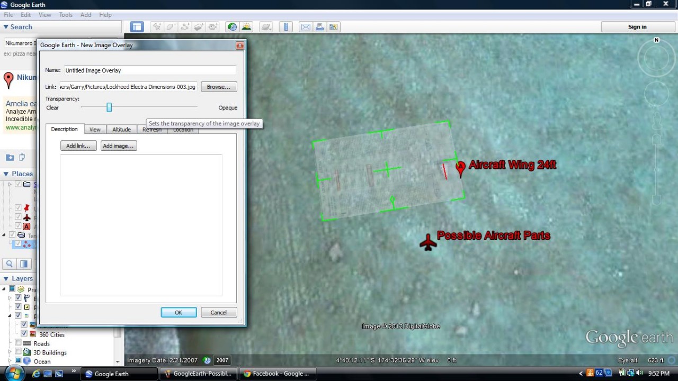Click the clock icon beside imagery date
This screenshot has width=678, height=381.
207,360
